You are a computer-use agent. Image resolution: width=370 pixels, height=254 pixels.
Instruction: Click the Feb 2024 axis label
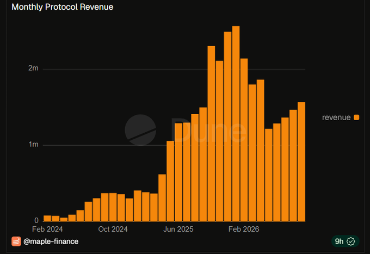pyautogui.click(x=47, y=229)
